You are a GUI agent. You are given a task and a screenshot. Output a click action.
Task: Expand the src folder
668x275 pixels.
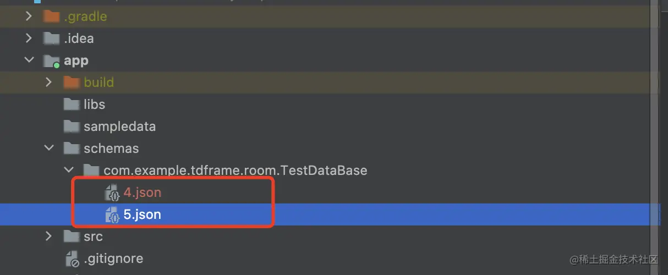[49, 237]
